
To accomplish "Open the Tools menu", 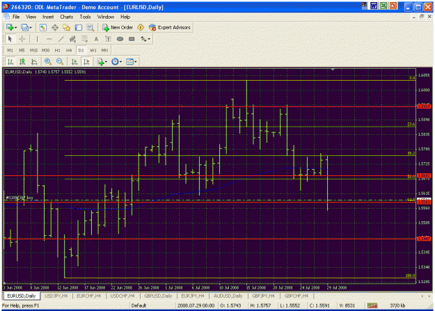I will pyautogui.click(x=85, y=17).
